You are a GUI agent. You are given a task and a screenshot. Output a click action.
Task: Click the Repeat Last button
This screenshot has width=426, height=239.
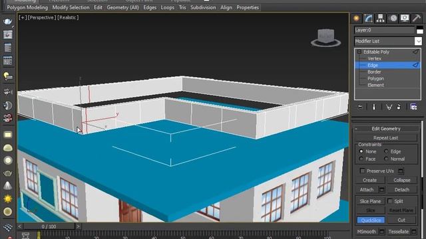pyautogui.click(x=385, y=137)
